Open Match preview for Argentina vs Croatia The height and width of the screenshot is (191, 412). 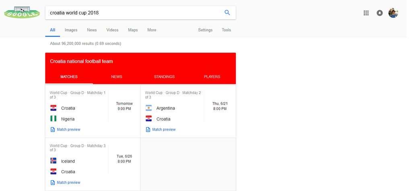[163, 129]
